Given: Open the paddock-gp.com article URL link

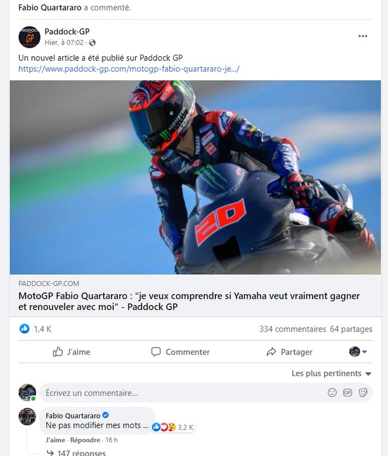Looking at the screenshot, I should [129, 69].
